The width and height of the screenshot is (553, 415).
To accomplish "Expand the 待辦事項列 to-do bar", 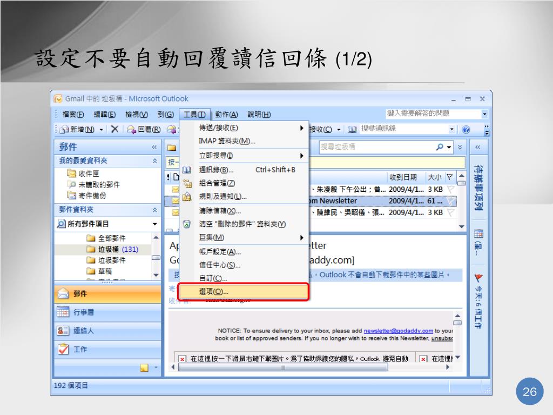I will coord(477,147).
